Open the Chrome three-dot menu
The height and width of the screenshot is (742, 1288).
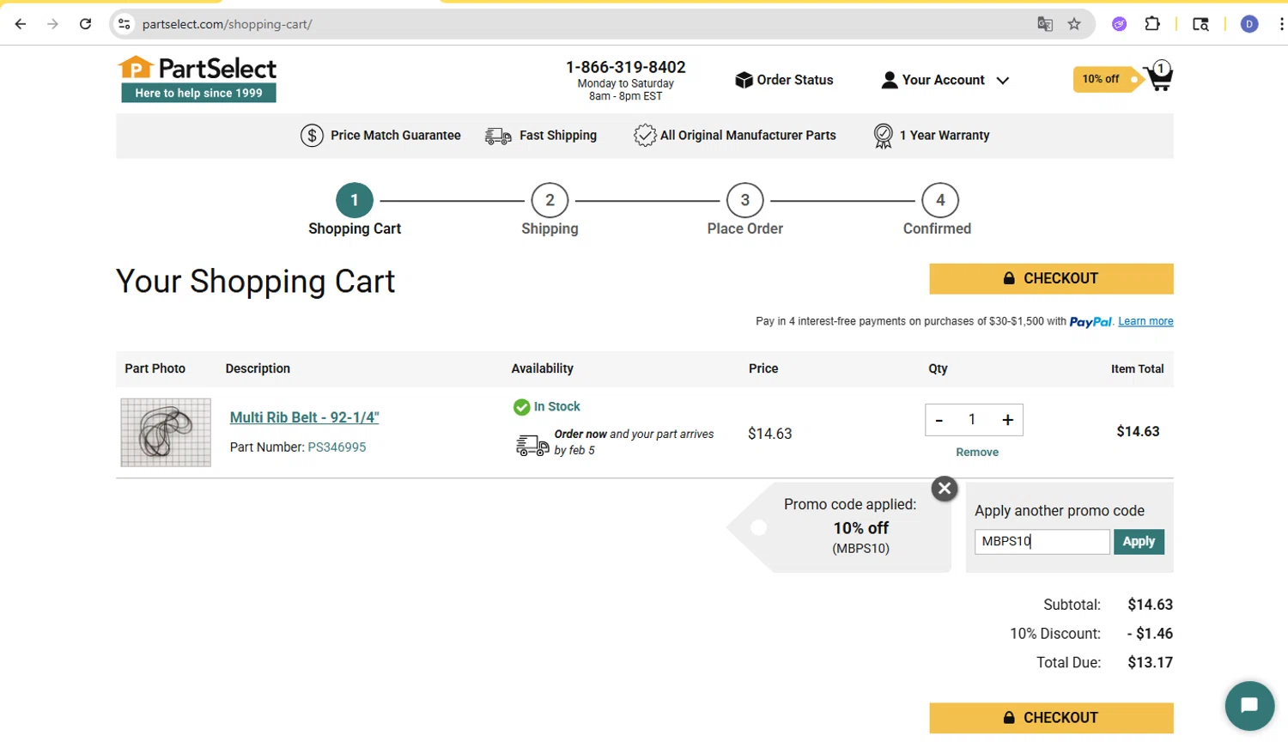(1281, 24)
